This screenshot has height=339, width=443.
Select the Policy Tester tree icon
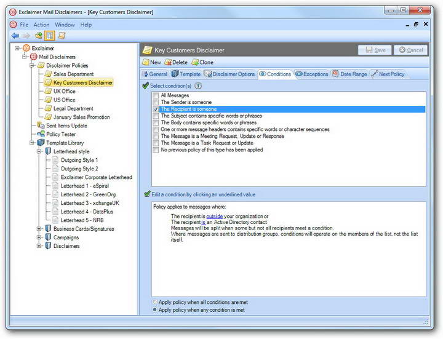41,134
